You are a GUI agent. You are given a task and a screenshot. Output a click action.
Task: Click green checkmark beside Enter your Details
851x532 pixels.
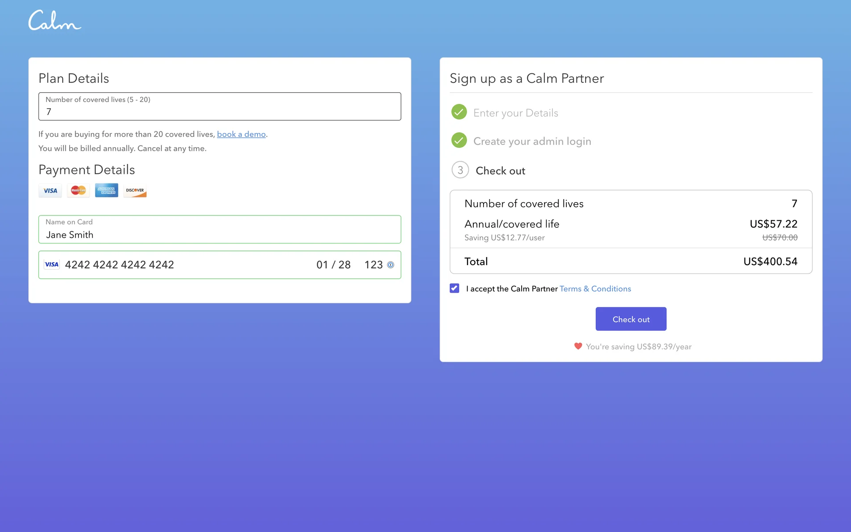(x=459, y=112)
